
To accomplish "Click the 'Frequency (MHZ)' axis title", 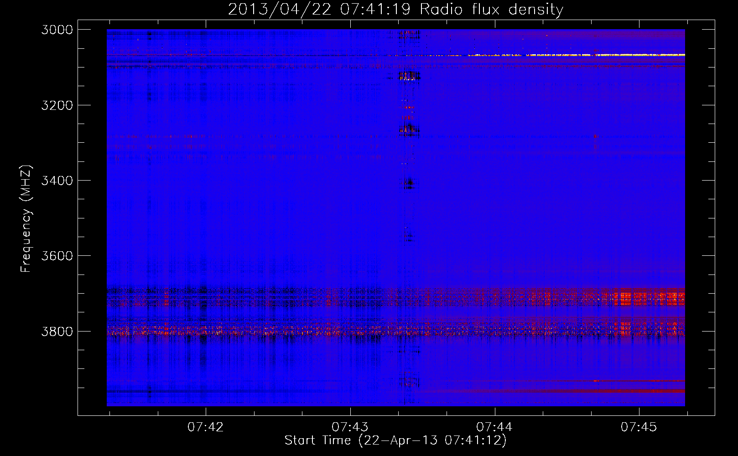I will (26, 219).
